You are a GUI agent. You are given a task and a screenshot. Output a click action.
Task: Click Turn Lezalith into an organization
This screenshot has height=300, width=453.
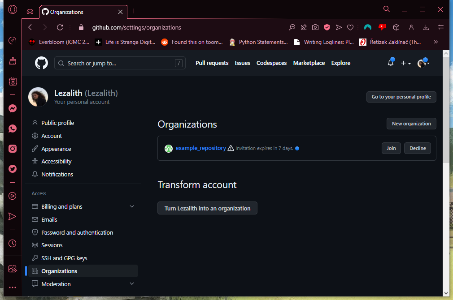(207, 208)
